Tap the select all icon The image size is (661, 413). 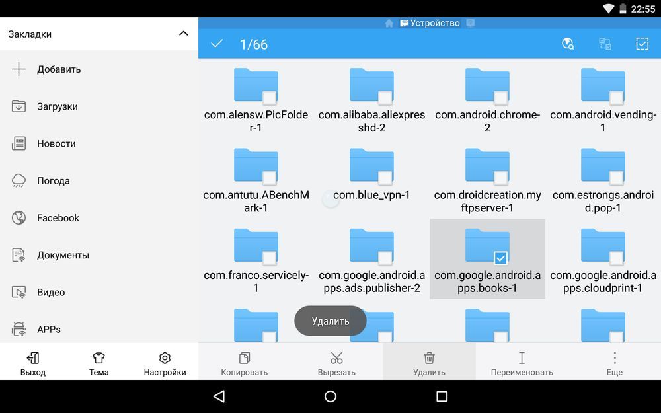coord(642,44)
